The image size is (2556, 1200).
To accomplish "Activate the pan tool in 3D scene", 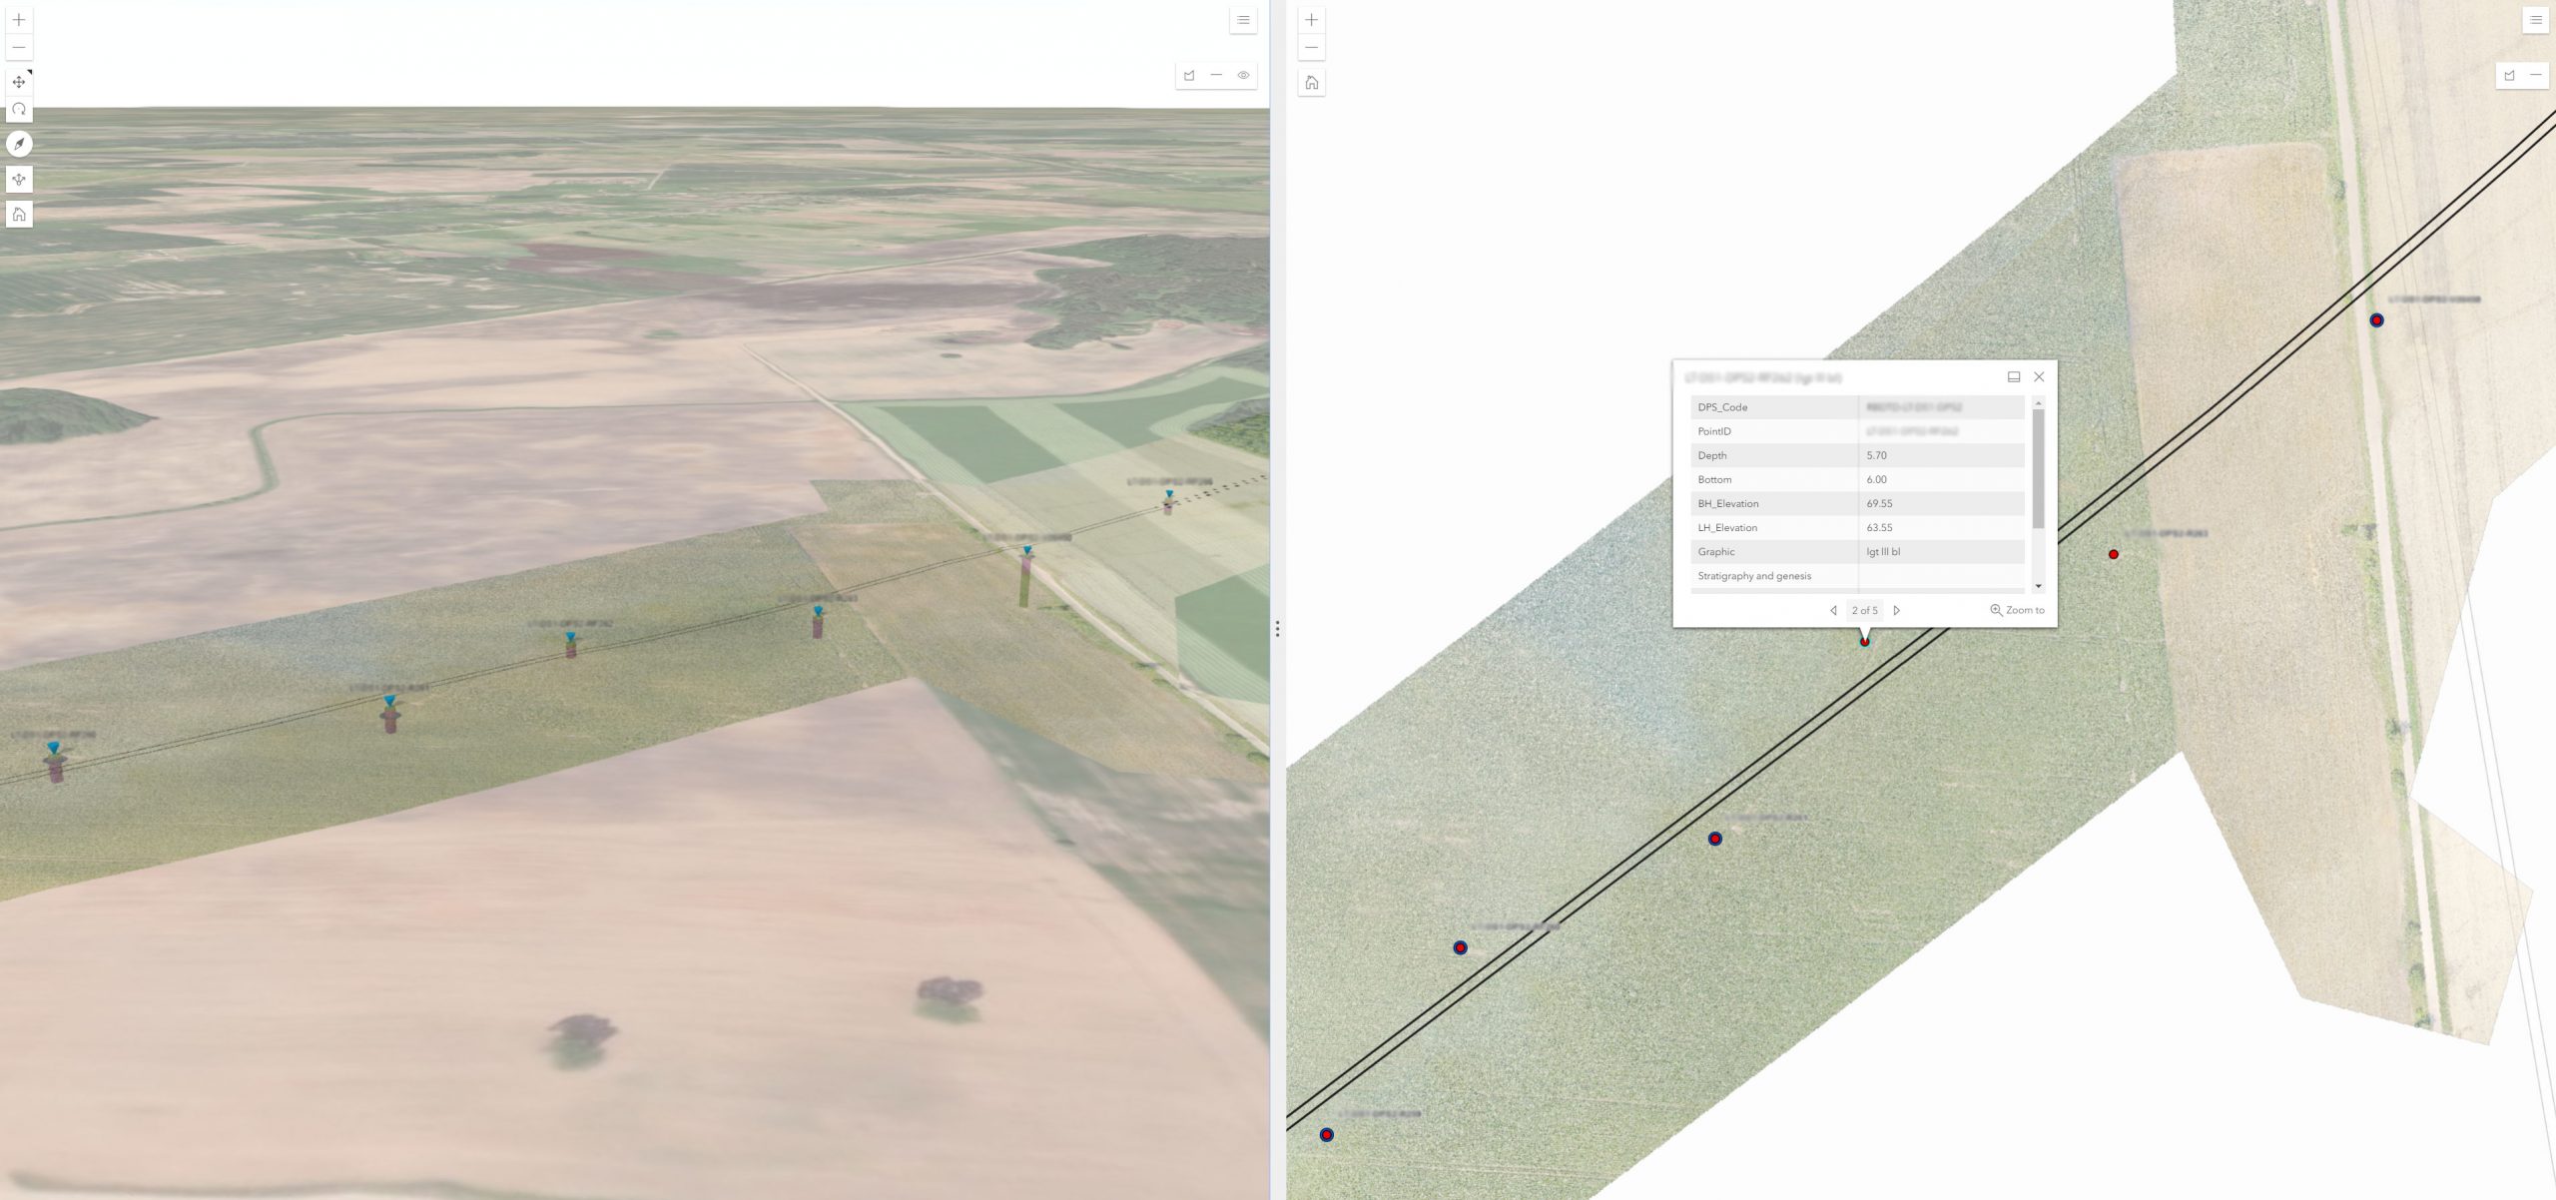I will click(19, 82).
